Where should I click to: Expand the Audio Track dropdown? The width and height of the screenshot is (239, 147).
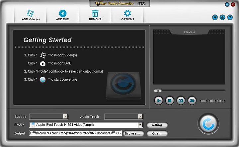tap(140, 116)
